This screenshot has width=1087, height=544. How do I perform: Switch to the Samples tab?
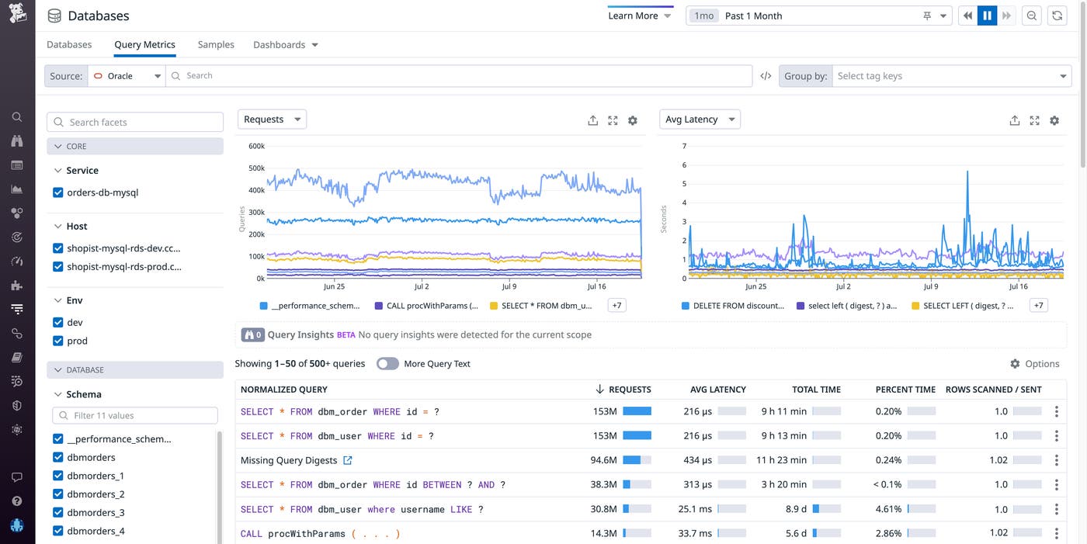tap(215, 44)
